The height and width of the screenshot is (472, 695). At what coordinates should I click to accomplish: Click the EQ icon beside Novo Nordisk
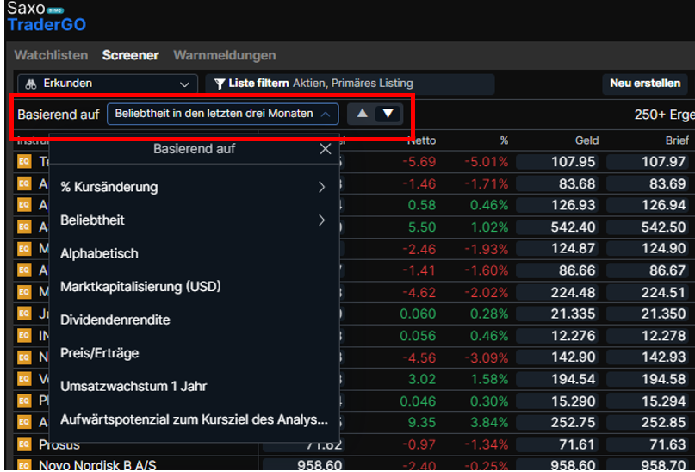click(x=24, y=465)
